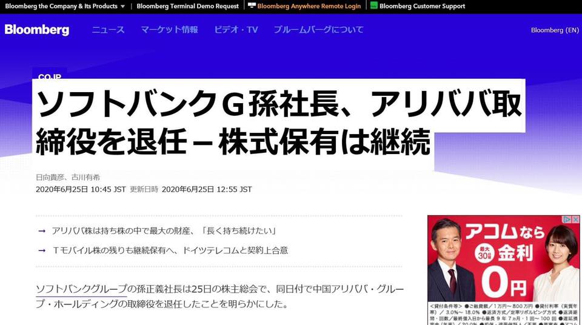
Task: Click the ソフトバンクG孫社長 article headline
Action: click(x=278, y=122)
